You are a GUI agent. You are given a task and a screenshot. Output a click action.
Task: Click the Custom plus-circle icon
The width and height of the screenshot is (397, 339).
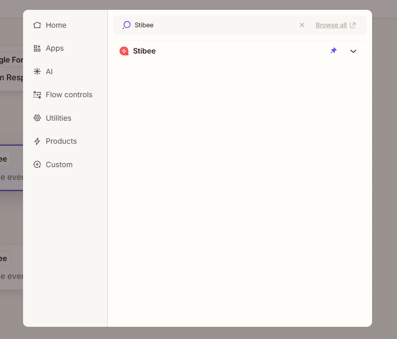37,165
